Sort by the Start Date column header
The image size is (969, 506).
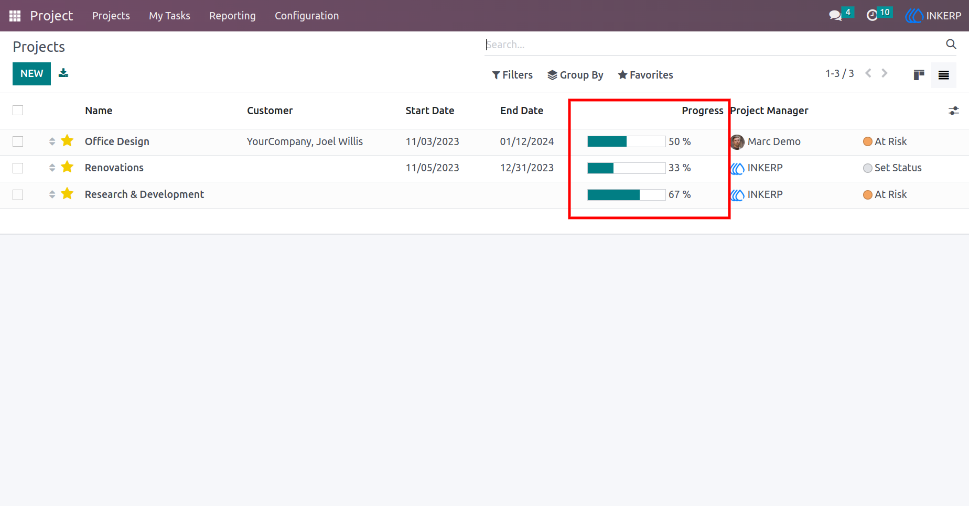pyautogui.click(x=430, y=111)
